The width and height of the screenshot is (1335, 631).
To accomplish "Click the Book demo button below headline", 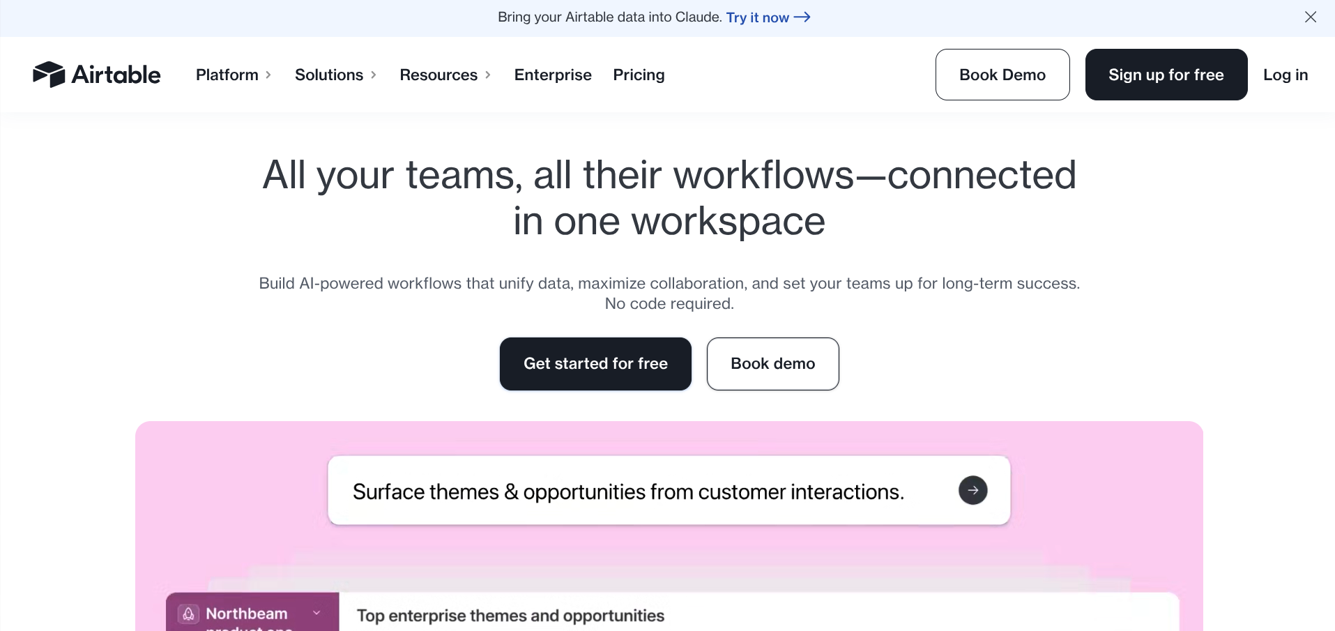I will (773, 364).
